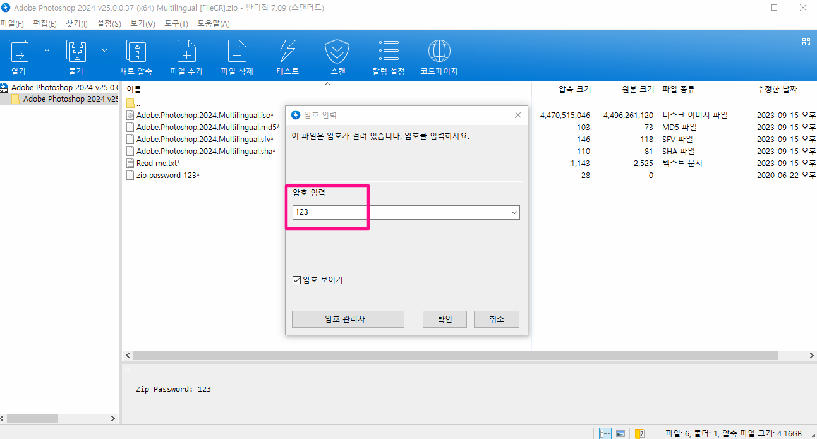Select the Read me.txt file
The width and height of the screenshot is (817, 439).
(x=158, y=163)
